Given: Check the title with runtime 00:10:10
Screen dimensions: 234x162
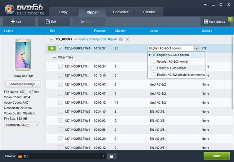Looking at the screenshot, I should (x=60, y=75).
